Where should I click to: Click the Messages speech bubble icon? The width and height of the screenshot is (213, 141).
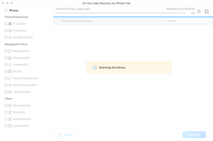pyautogui.click(x=10, y=51)
